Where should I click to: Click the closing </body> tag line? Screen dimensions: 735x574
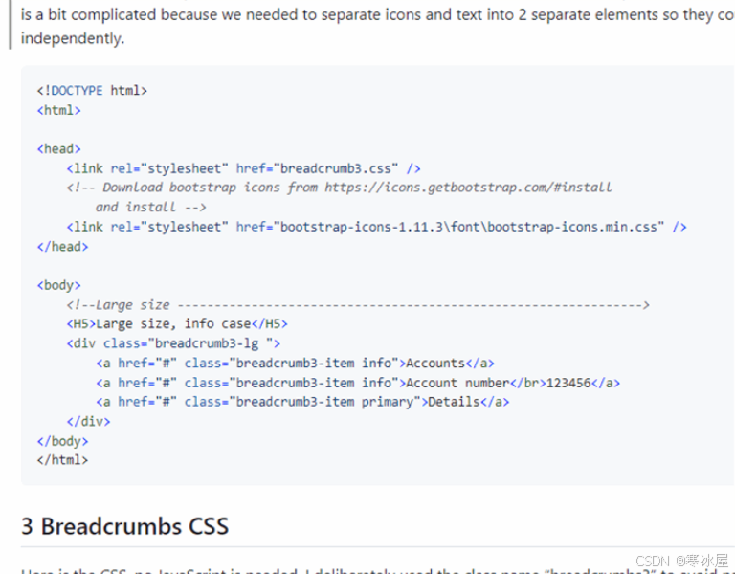63,441
